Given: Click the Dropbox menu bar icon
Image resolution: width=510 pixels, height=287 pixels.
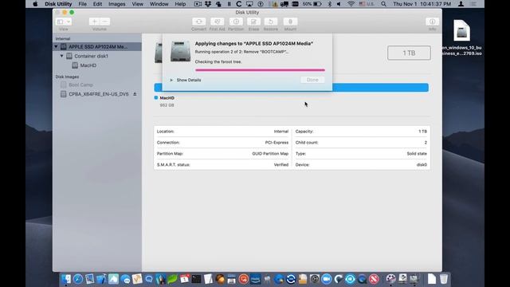Looking at the screenshot, I should point(208,4).
